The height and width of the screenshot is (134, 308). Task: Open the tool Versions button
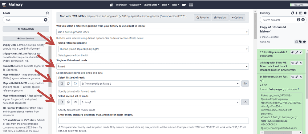(x=220, y=18)
